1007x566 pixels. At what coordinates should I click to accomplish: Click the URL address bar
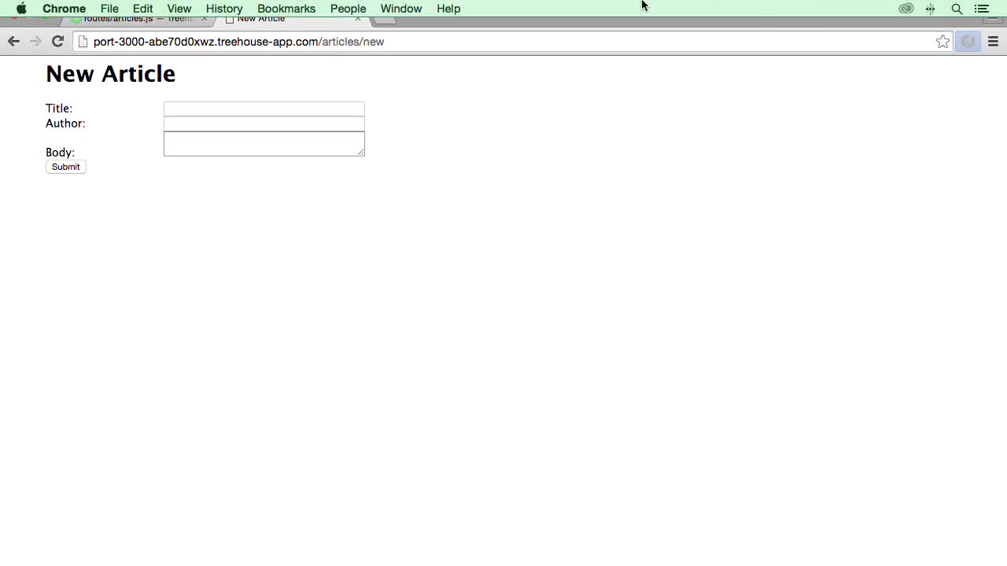[511, 42]
